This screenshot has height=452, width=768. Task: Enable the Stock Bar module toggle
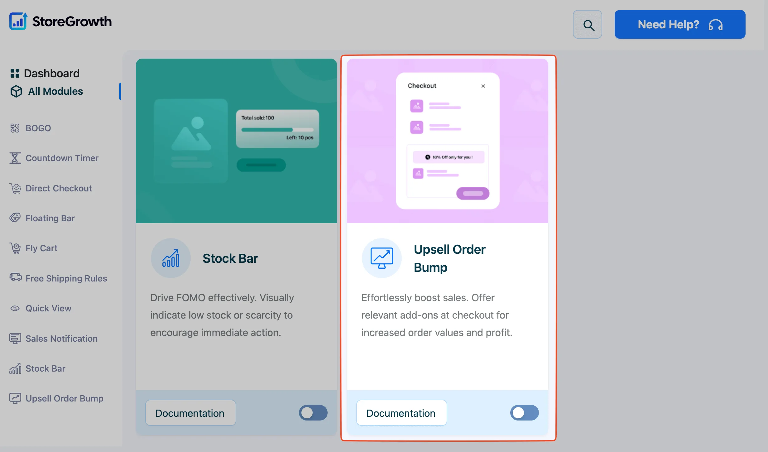pyautogui.click(x=313, y=413)
